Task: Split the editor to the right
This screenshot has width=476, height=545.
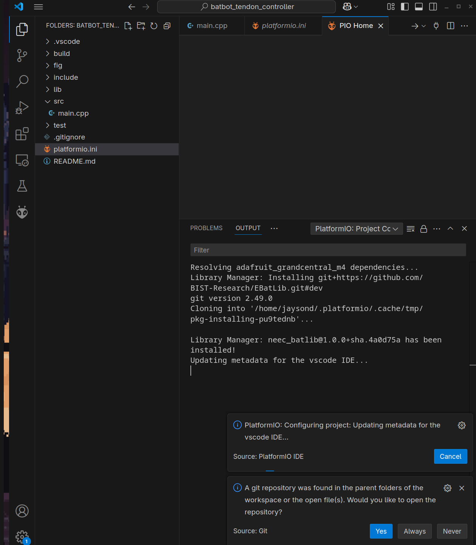Action: [x=451, y=26]
